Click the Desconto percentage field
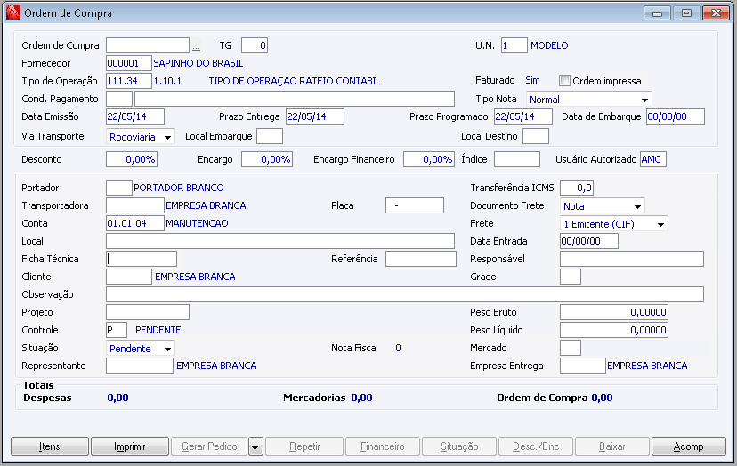This screenshot has height=466, width=737. (x=132, y=159)
